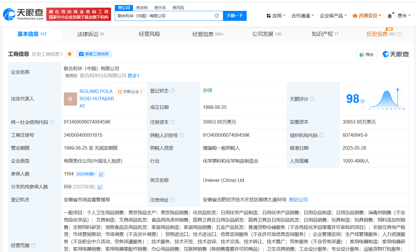Clear search text with the X icon

click(217, 16)
